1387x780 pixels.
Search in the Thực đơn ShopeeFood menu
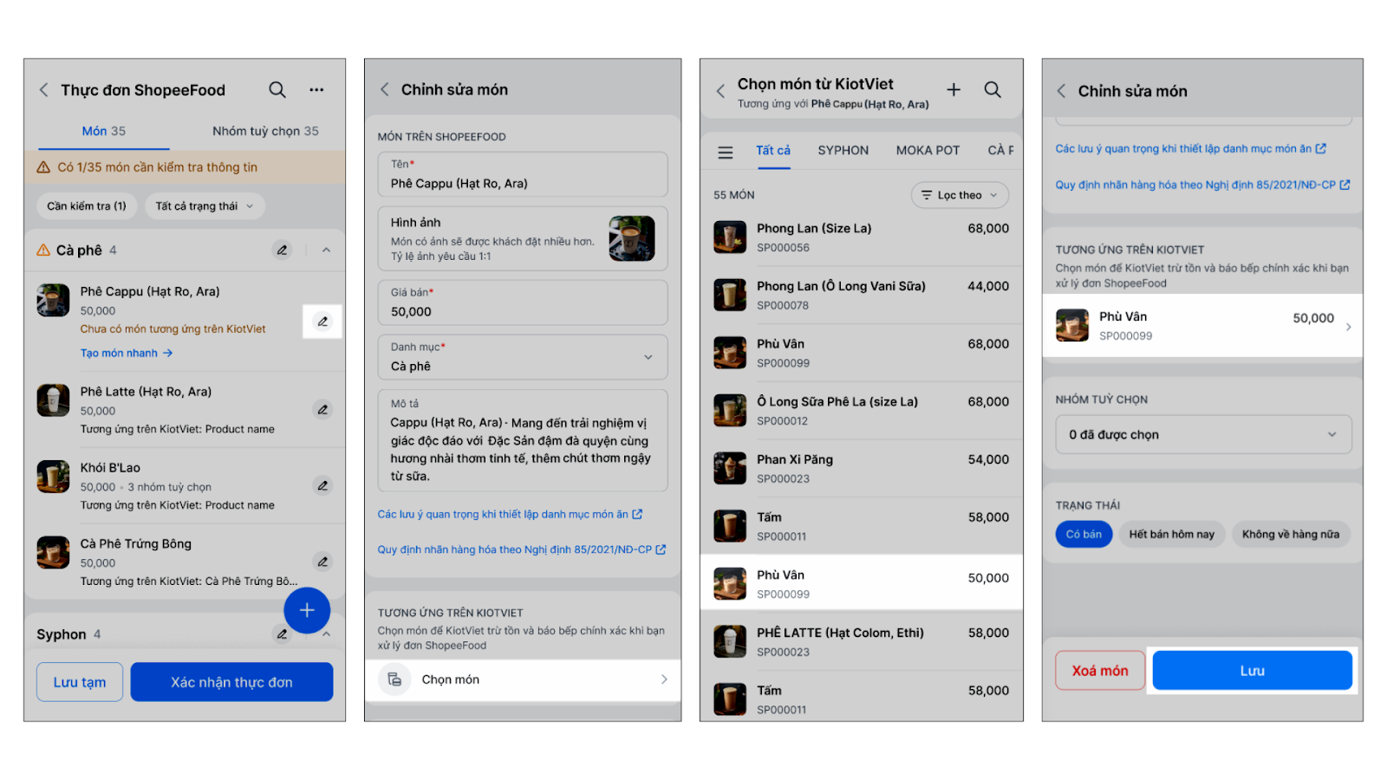point(277,89)
